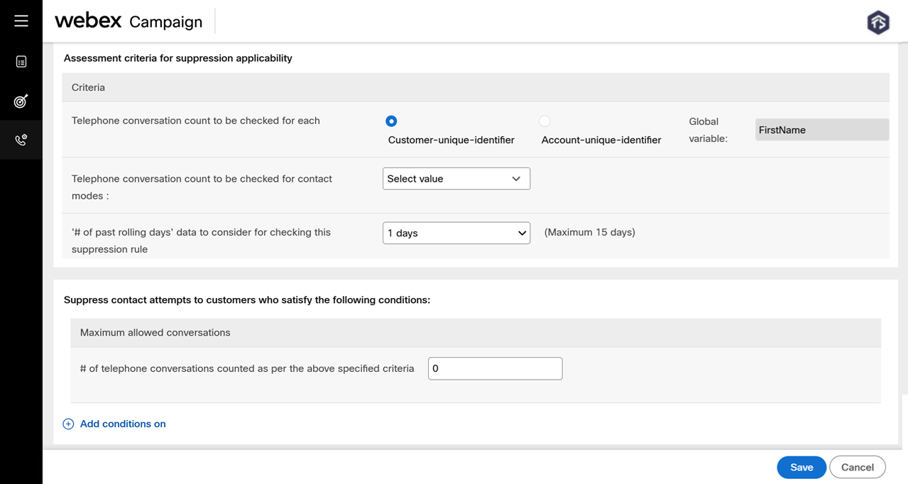Click the Maximum allowed conversations header
This screenshot has height=484, width=908.
tap(476, 332)
